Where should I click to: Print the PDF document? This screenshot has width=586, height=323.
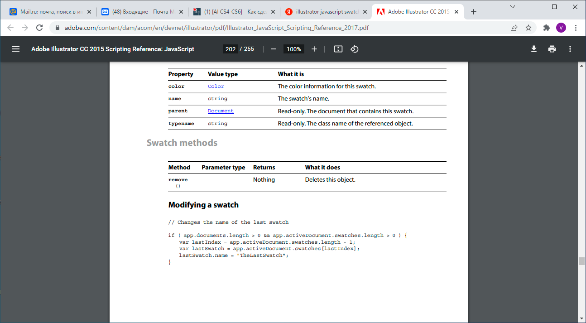pyautogui.click(x=552, y=49)
